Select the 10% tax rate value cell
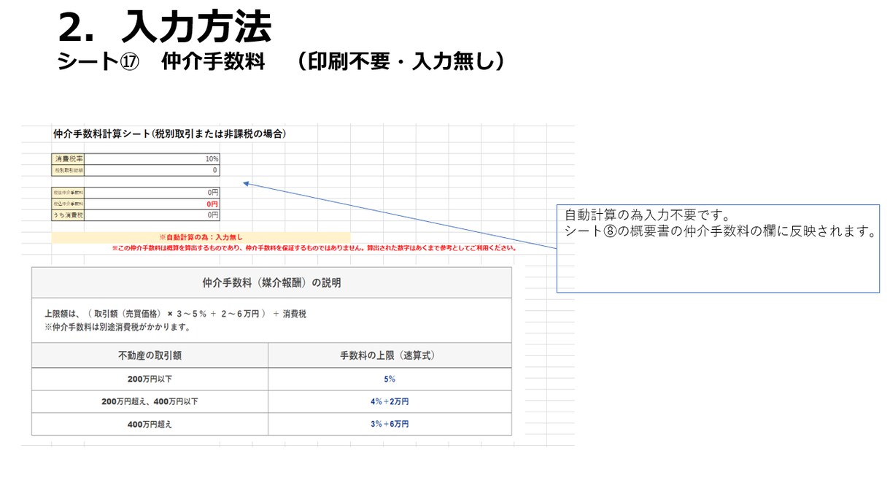This screenshot has width=890, height=486. (x=152, y=158)
